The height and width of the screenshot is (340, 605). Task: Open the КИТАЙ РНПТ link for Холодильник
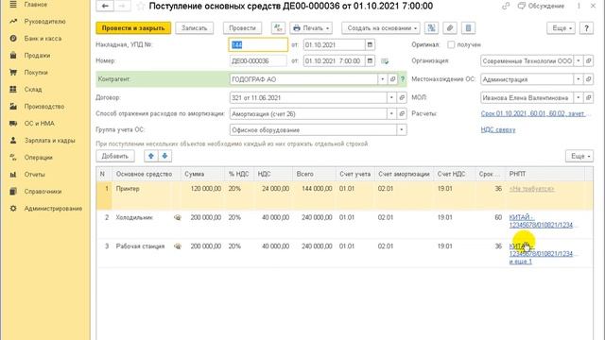[541, 221]
